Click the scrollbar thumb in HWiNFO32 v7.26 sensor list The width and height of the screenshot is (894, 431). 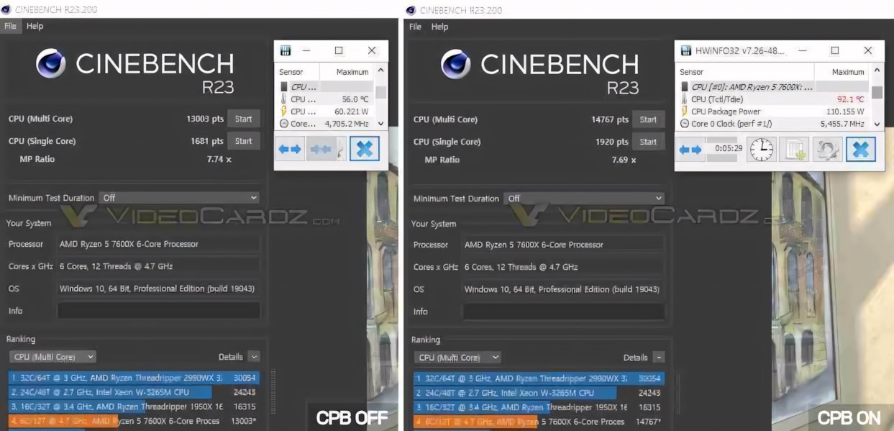(877, 92)
